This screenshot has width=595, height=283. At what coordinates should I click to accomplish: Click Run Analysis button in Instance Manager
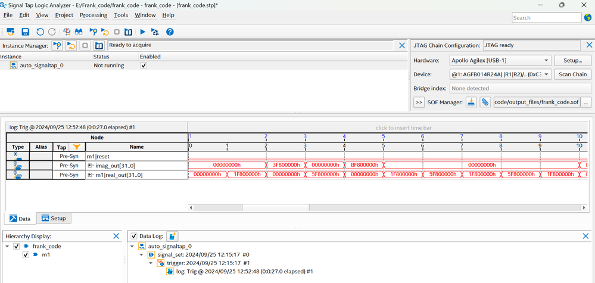[x=57, y=46]
